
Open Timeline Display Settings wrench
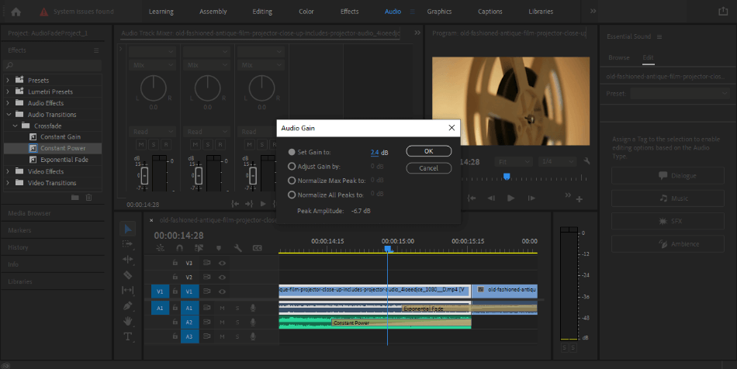click(238, 248)
